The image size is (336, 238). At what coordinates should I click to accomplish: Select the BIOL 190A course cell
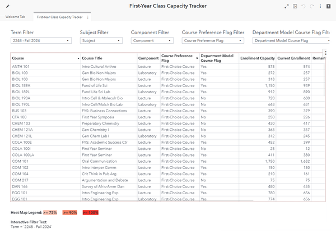(x=46, y=98)
